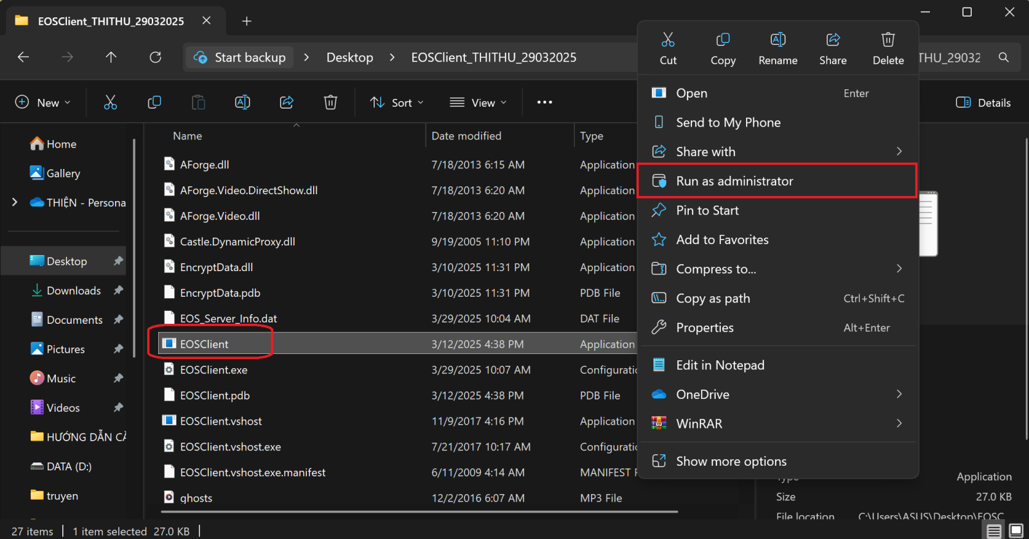Refresh the current folder
Viewport: 1029px width, 539px height.
[x=155, y=57]
